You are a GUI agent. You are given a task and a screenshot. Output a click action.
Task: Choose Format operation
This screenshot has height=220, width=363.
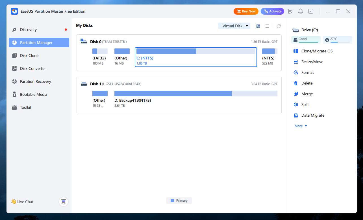pyautogui.click(x=304, y=72)
